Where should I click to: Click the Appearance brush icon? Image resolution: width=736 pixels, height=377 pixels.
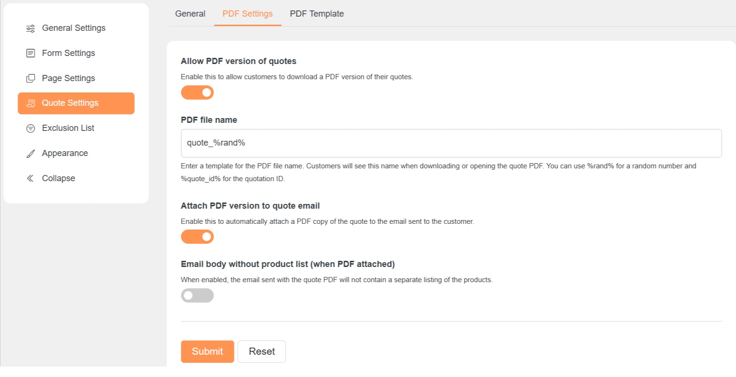[x=30, y=154]
